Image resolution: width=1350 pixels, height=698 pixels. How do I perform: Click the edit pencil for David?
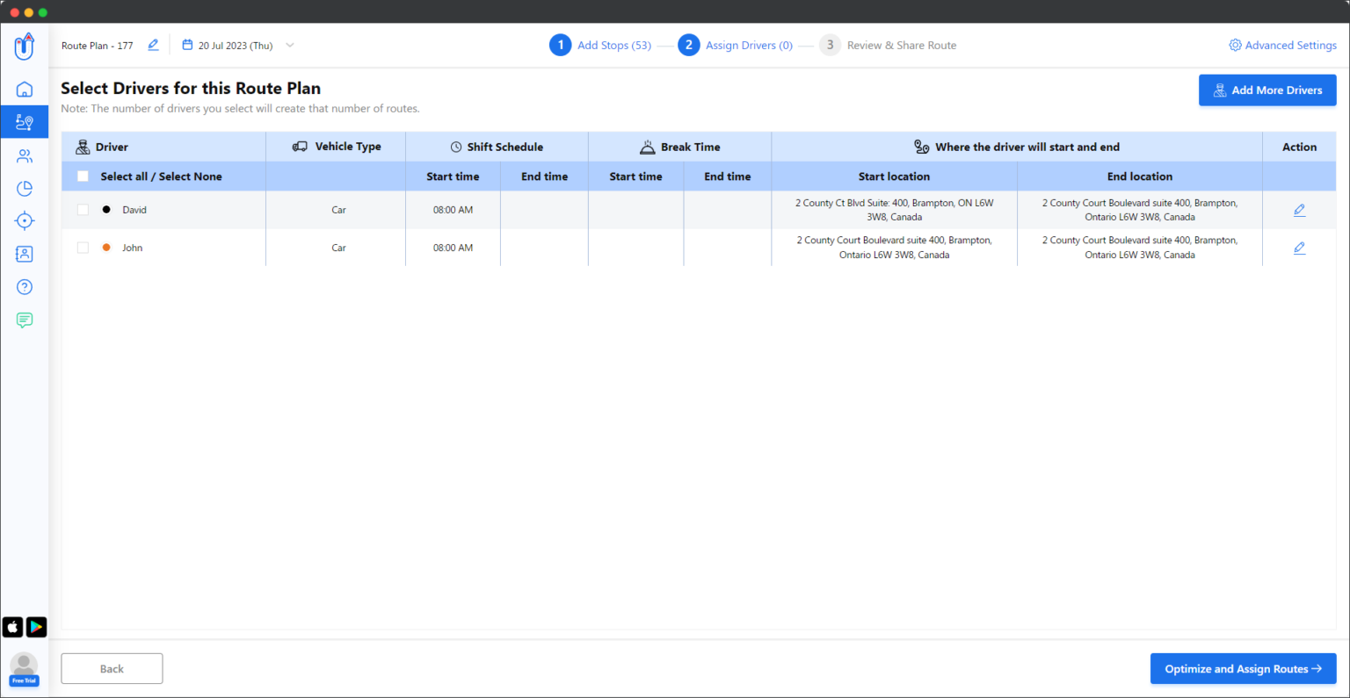pyautogui.click(x=1299, y=210)
